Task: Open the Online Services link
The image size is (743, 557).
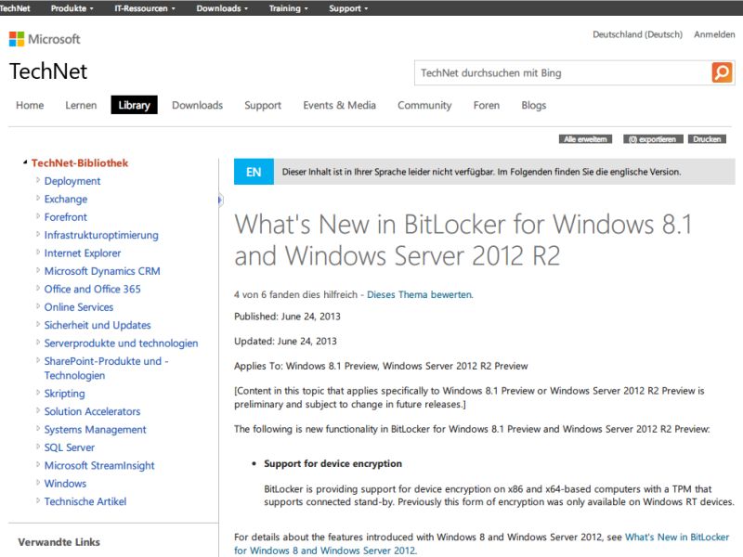Action: (79, 307)
